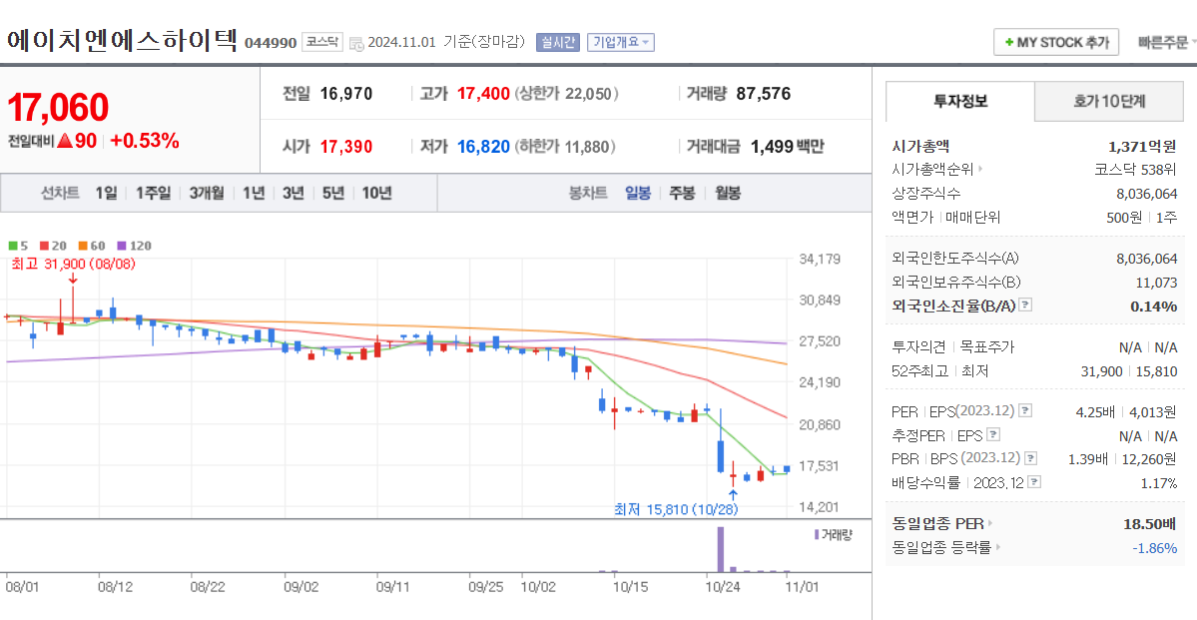Click the 외국인소진율 value 0.14%
The image size is (1197, 620).
click(x=1154, y=307)
